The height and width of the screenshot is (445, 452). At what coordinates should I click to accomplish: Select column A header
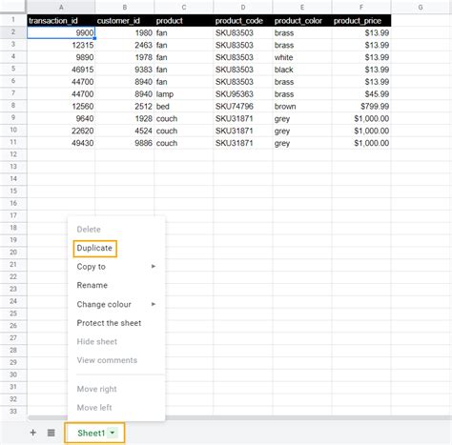click(61, 7)
